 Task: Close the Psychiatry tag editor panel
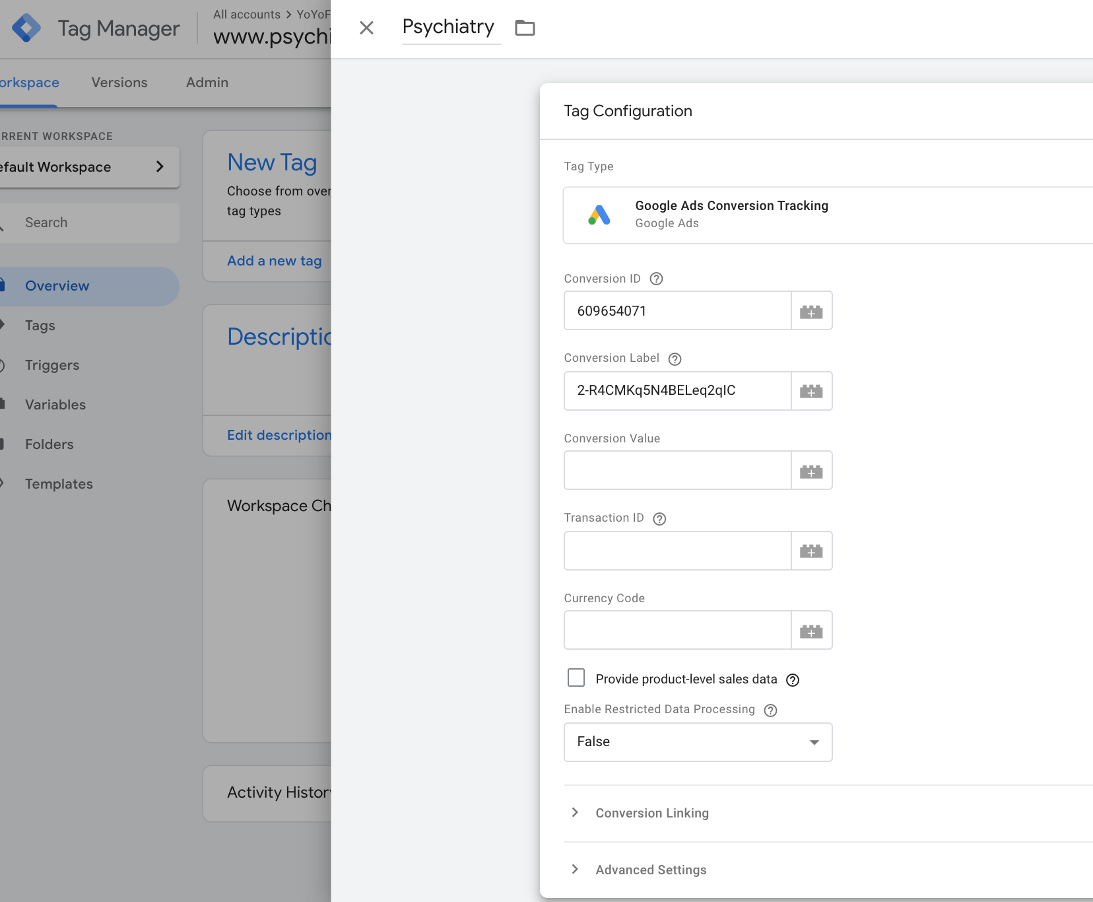point(366,28)
